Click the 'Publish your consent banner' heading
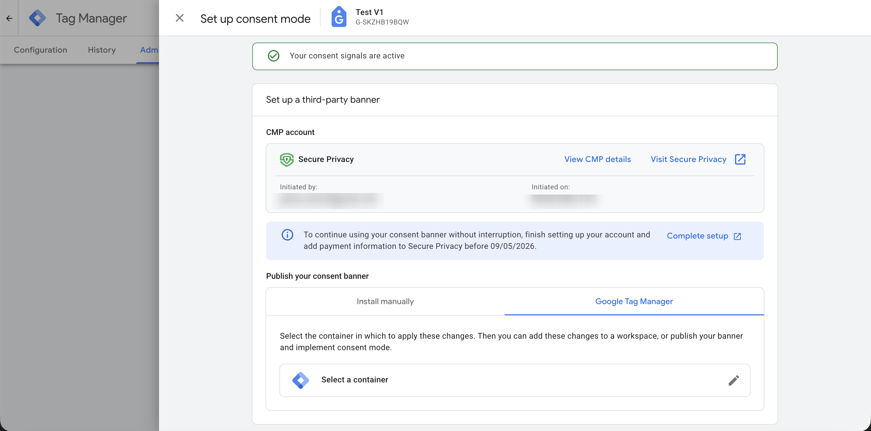The height and width of the screenshot is (431, 871). [317, 276]
